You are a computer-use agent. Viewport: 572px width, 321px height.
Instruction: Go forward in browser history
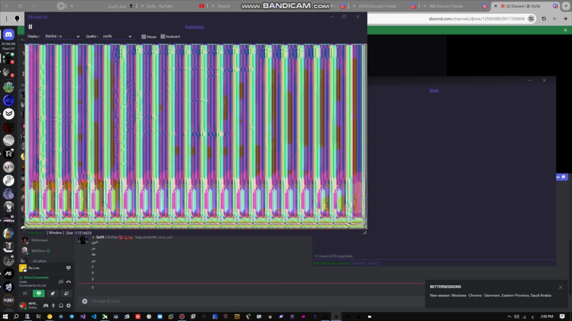point(555,19)
